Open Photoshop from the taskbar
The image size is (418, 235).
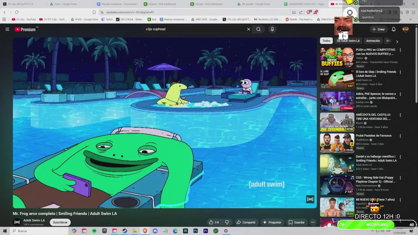pos(196,231)
